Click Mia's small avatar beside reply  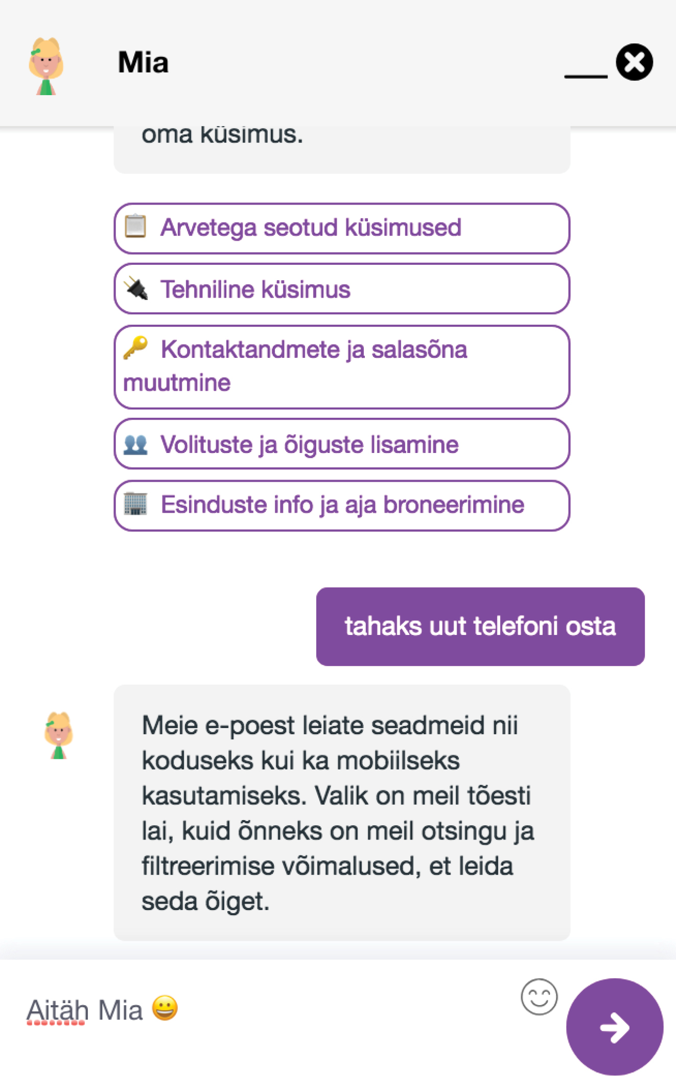pyautogui.click(x=59, y=735)
